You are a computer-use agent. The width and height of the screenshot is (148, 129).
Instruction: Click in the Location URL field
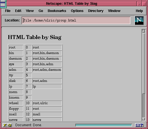pyautogui.click(x=76, y=20)
